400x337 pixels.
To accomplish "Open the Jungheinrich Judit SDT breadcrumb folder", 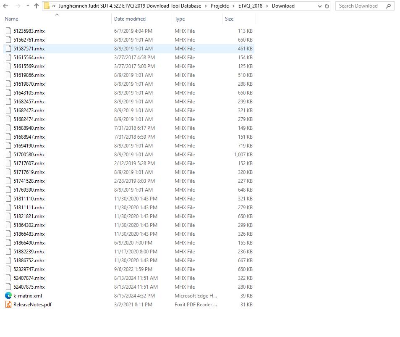I will click(130, 6).
